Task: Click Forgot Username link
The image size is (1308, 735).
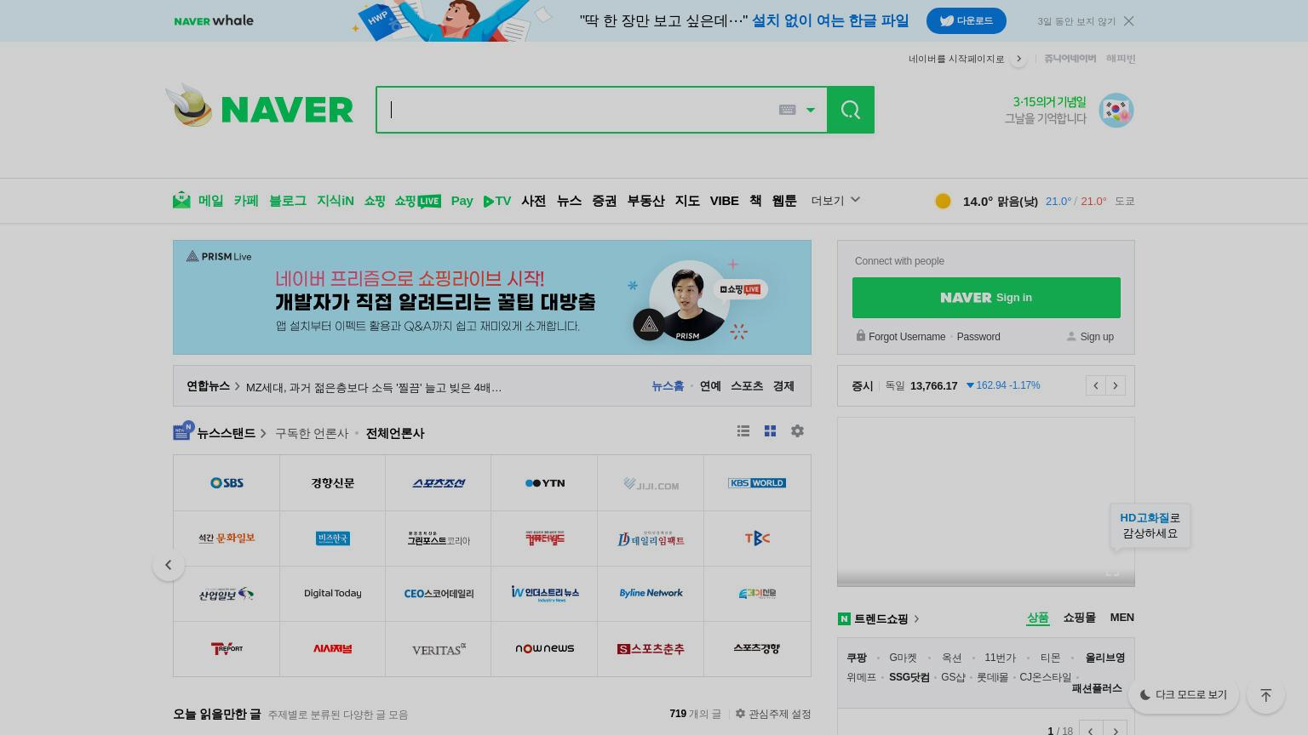Action: click(x=907, y=337)
